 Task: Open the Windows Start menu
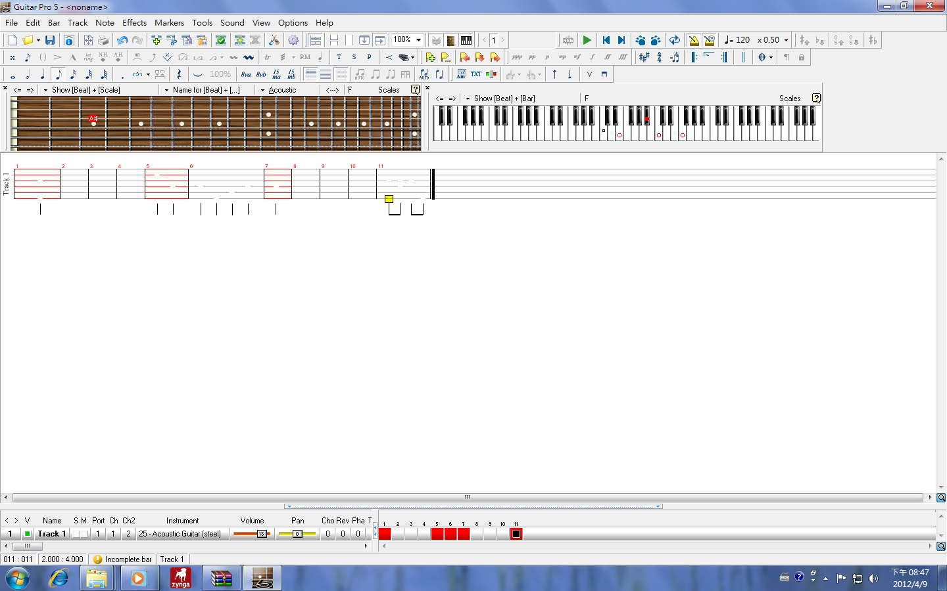[x=18, y=579]
